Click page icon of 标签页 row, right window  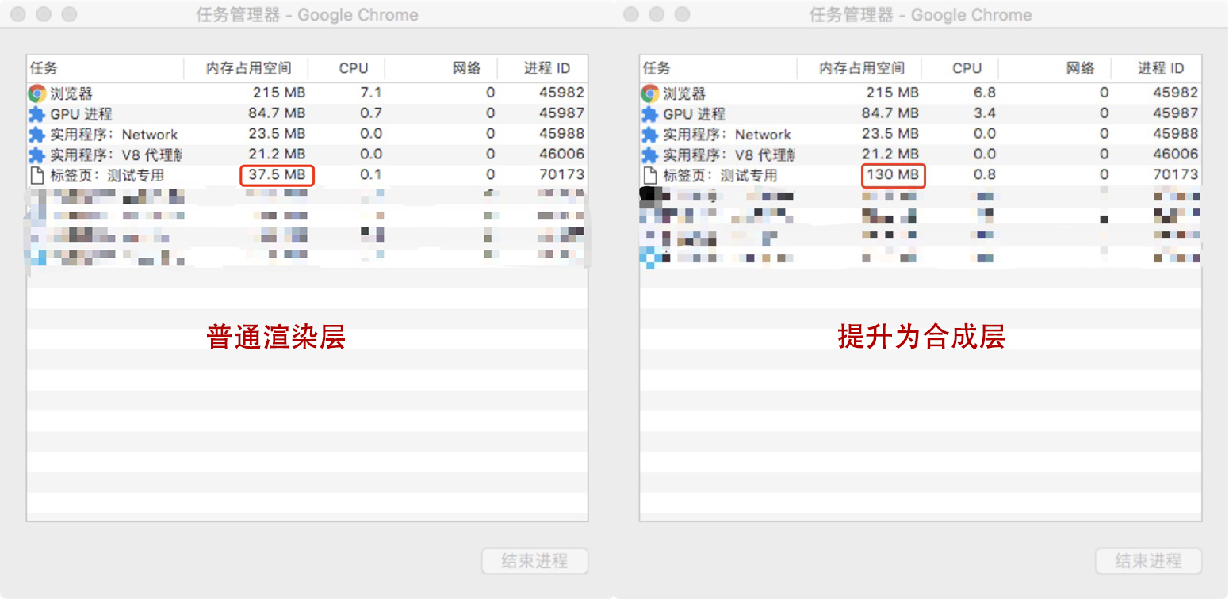click(649, 175)
